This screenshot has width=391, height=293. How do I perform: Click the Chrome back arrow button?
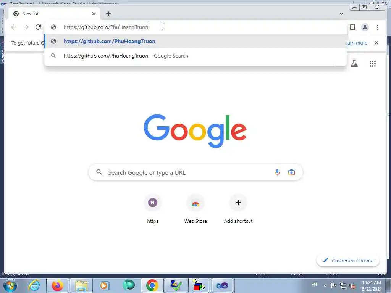click(14, 27)
